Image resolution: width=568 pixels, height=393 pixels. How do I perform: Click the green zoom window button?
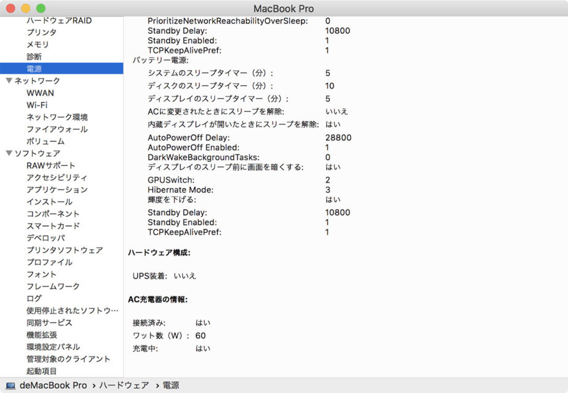[x=41, y=8]
